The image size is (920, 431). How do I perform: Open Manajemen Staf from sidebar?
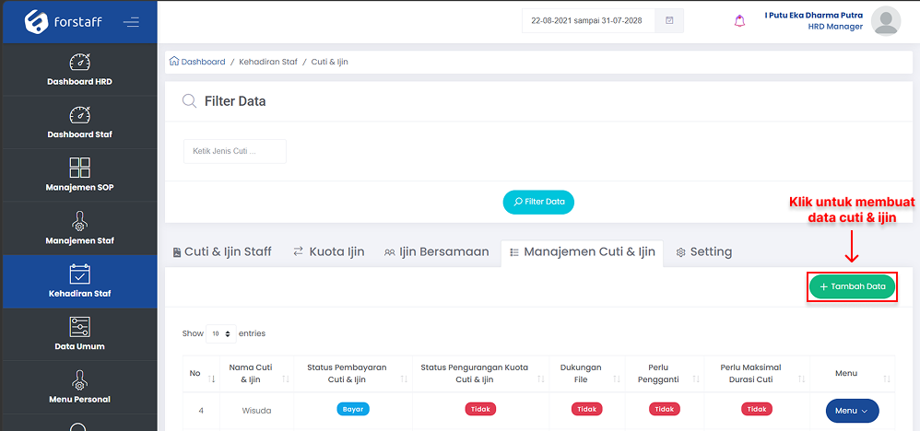click(x=80, y=228)
